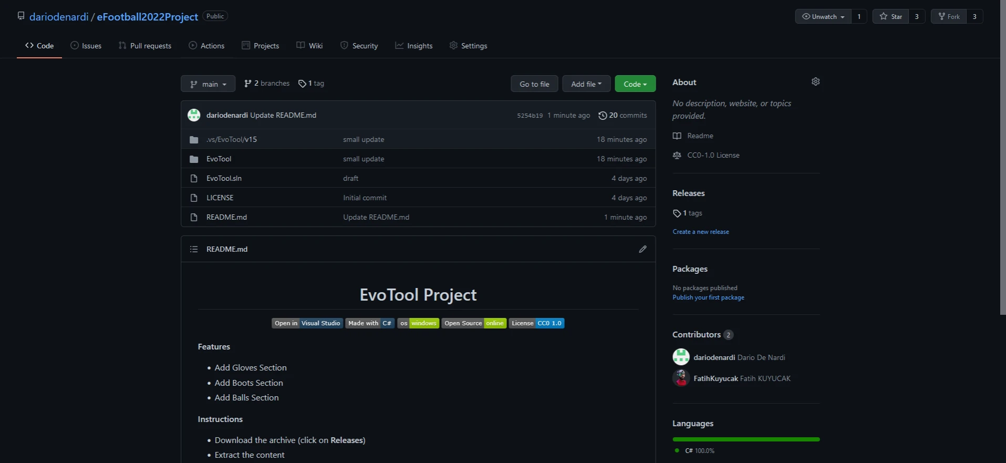
Task: Open the 'Initial commit' message
Action: click(x=365, y=198)
